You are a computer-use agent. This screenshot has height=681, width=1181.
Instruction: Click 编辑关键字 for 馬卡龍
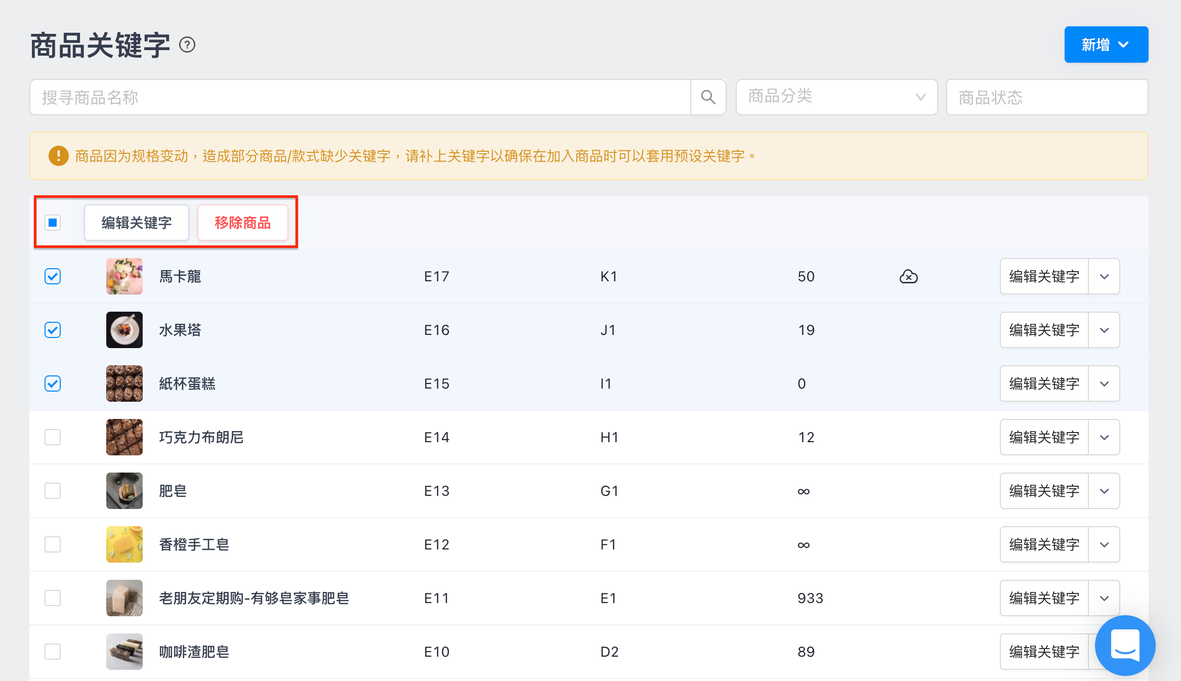tap(1044, 276)
